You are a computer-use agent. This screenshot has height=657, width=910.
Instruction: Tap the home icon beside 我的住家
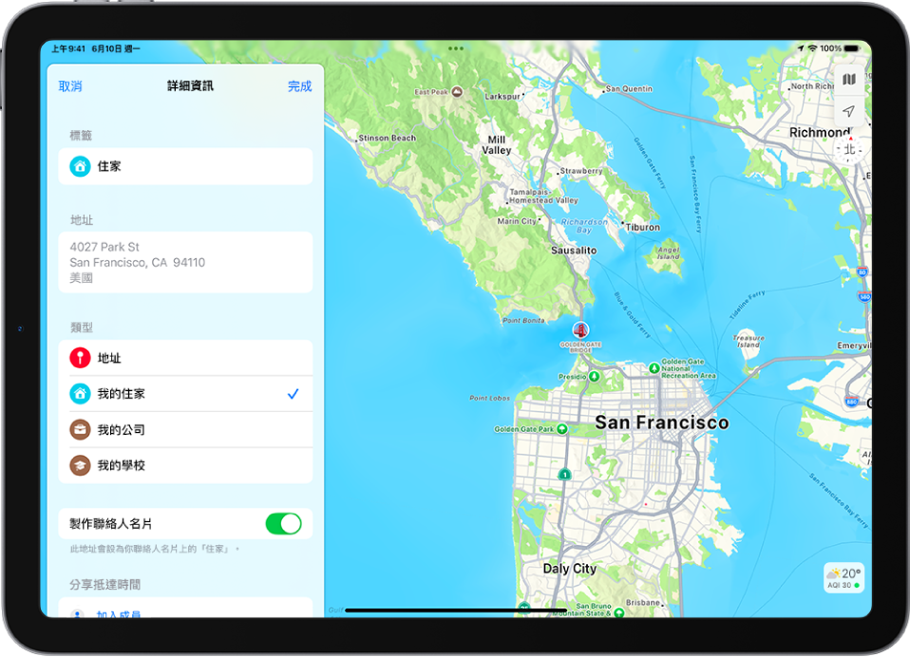(x=80, y=394)
